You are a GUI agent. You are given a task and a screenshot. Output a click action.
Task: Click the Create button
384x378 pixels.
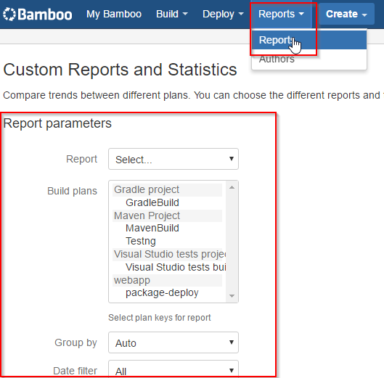pos(346,14)
